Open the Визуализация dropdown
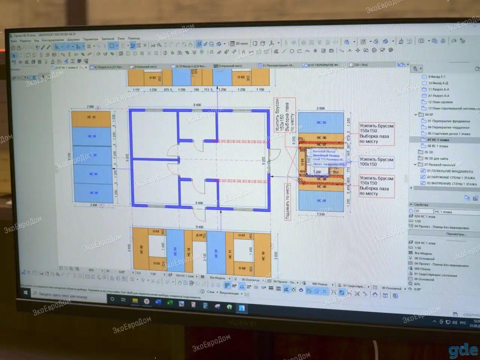 coord(231,293)
